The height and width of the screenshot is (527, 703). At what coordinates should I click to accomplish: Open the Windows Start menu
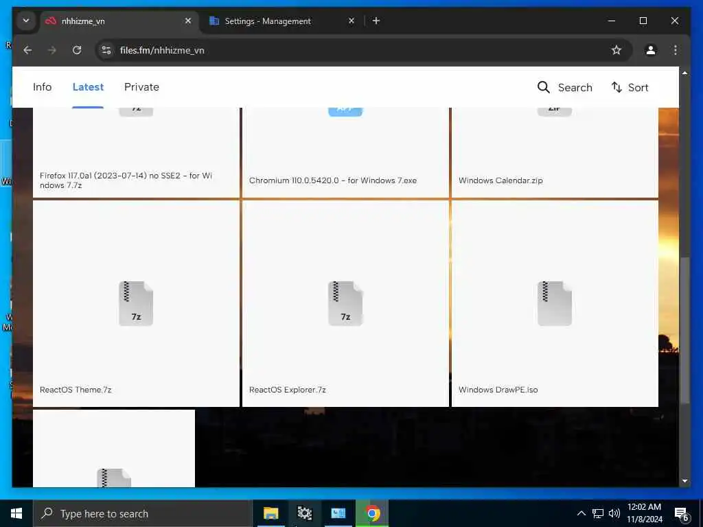16,513
